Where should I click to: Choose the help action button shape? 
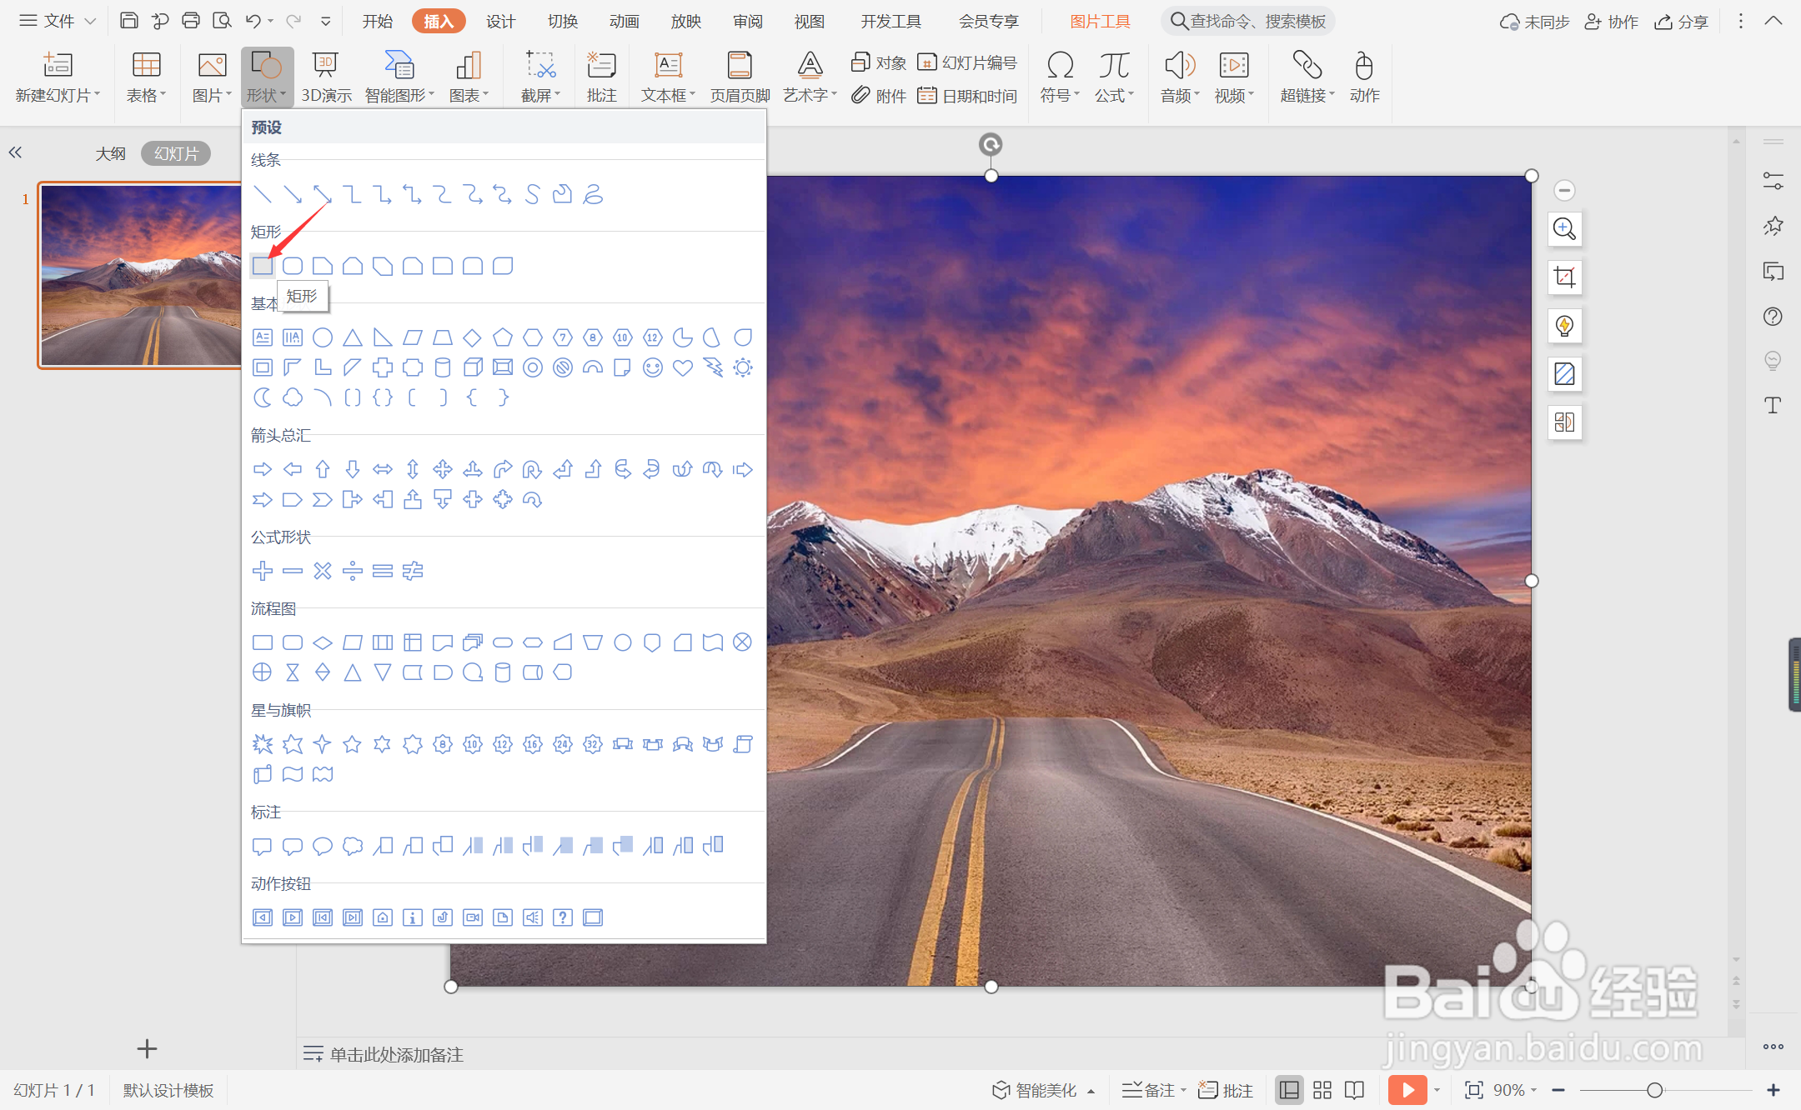563,917
